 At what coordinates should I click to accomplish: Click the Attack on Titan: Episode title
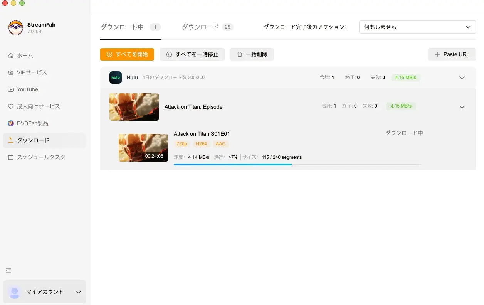tap(193, 107)
